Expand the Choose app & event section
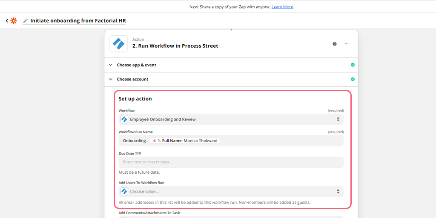This screenshot has width=436, height=218. [x=231, y=65]
